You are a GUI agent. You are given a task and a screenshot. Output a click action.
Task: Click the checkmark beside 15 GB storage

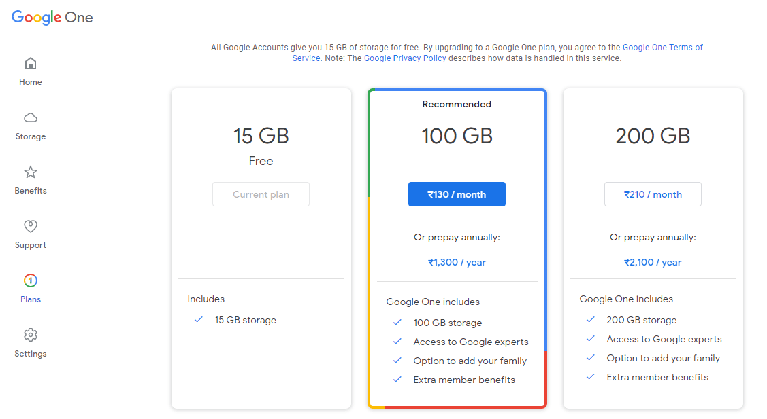point(197,320)
